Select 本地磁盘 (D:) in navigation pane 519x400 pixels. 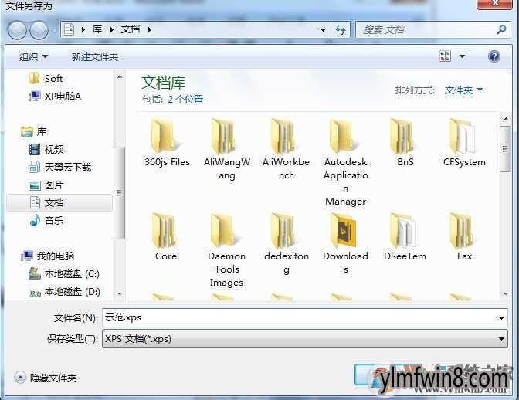click(64, 292)
